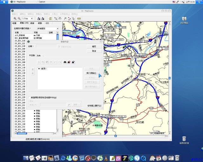The width and height of the screenshot is (203, 162).
Task: Click the third binoculars find icon
Action: pyautogui.click(x=73, y=62)
